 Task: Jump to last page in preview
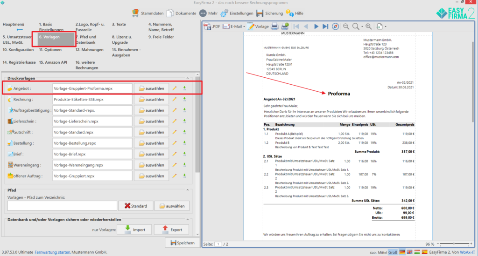point(325,27)
